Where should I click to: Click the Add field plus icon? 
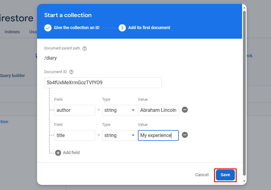tap(58, 153)
